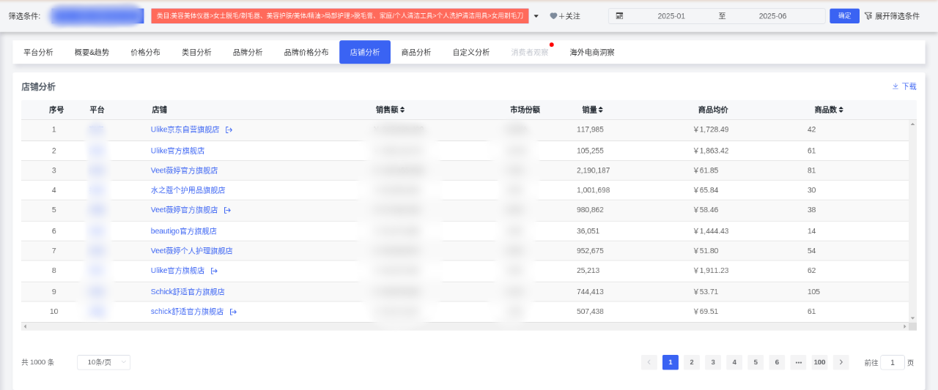Viewport: 938px width, 390px height.
Task: Go to next page arrow in pagination
Action: click(x=841, y=362)
